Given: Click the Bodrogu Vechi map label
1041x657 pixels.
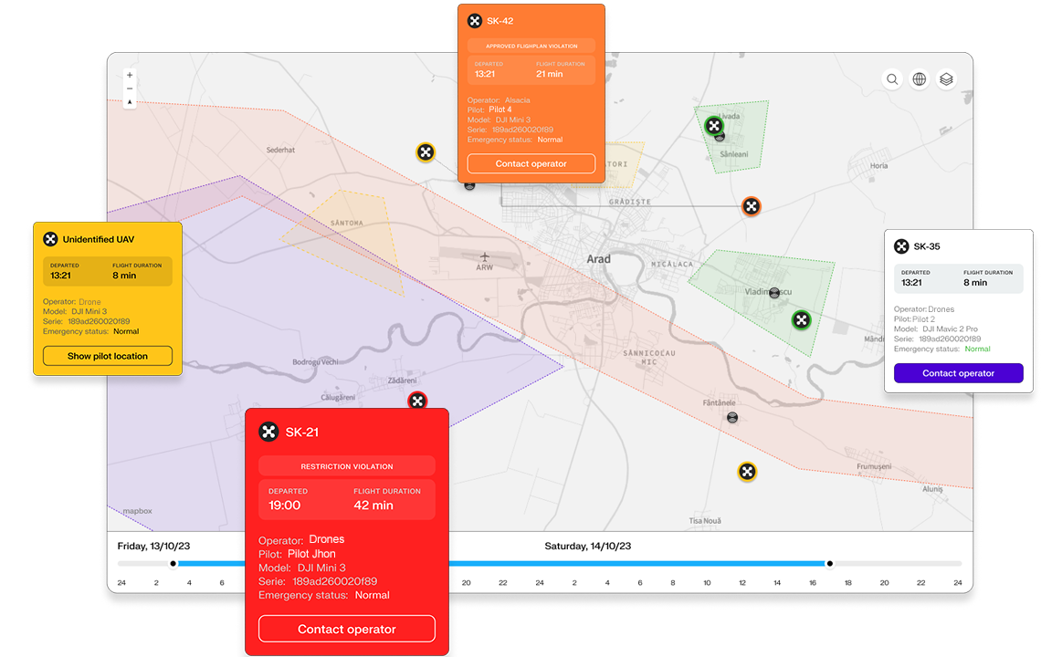Looking at the screenshot, I should 315,361.
